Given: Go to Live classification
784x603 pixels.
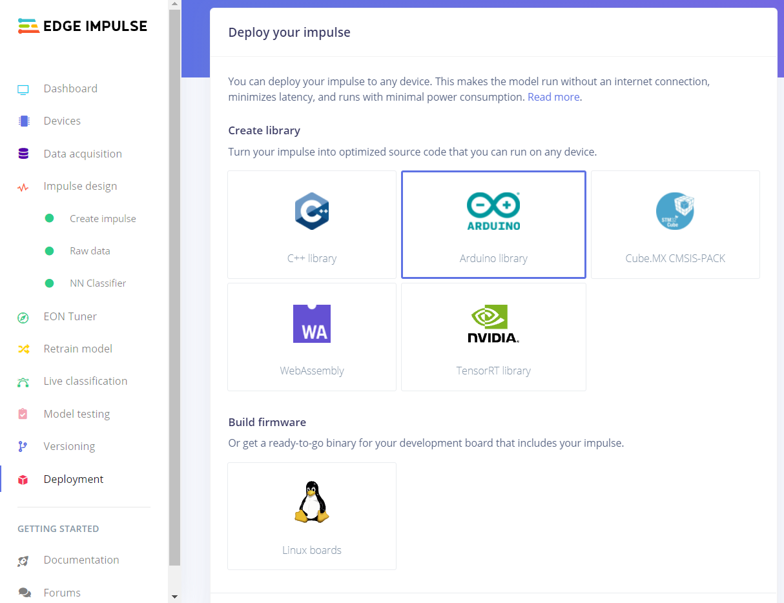Looking at the screenshot, I should click(85, 381).
